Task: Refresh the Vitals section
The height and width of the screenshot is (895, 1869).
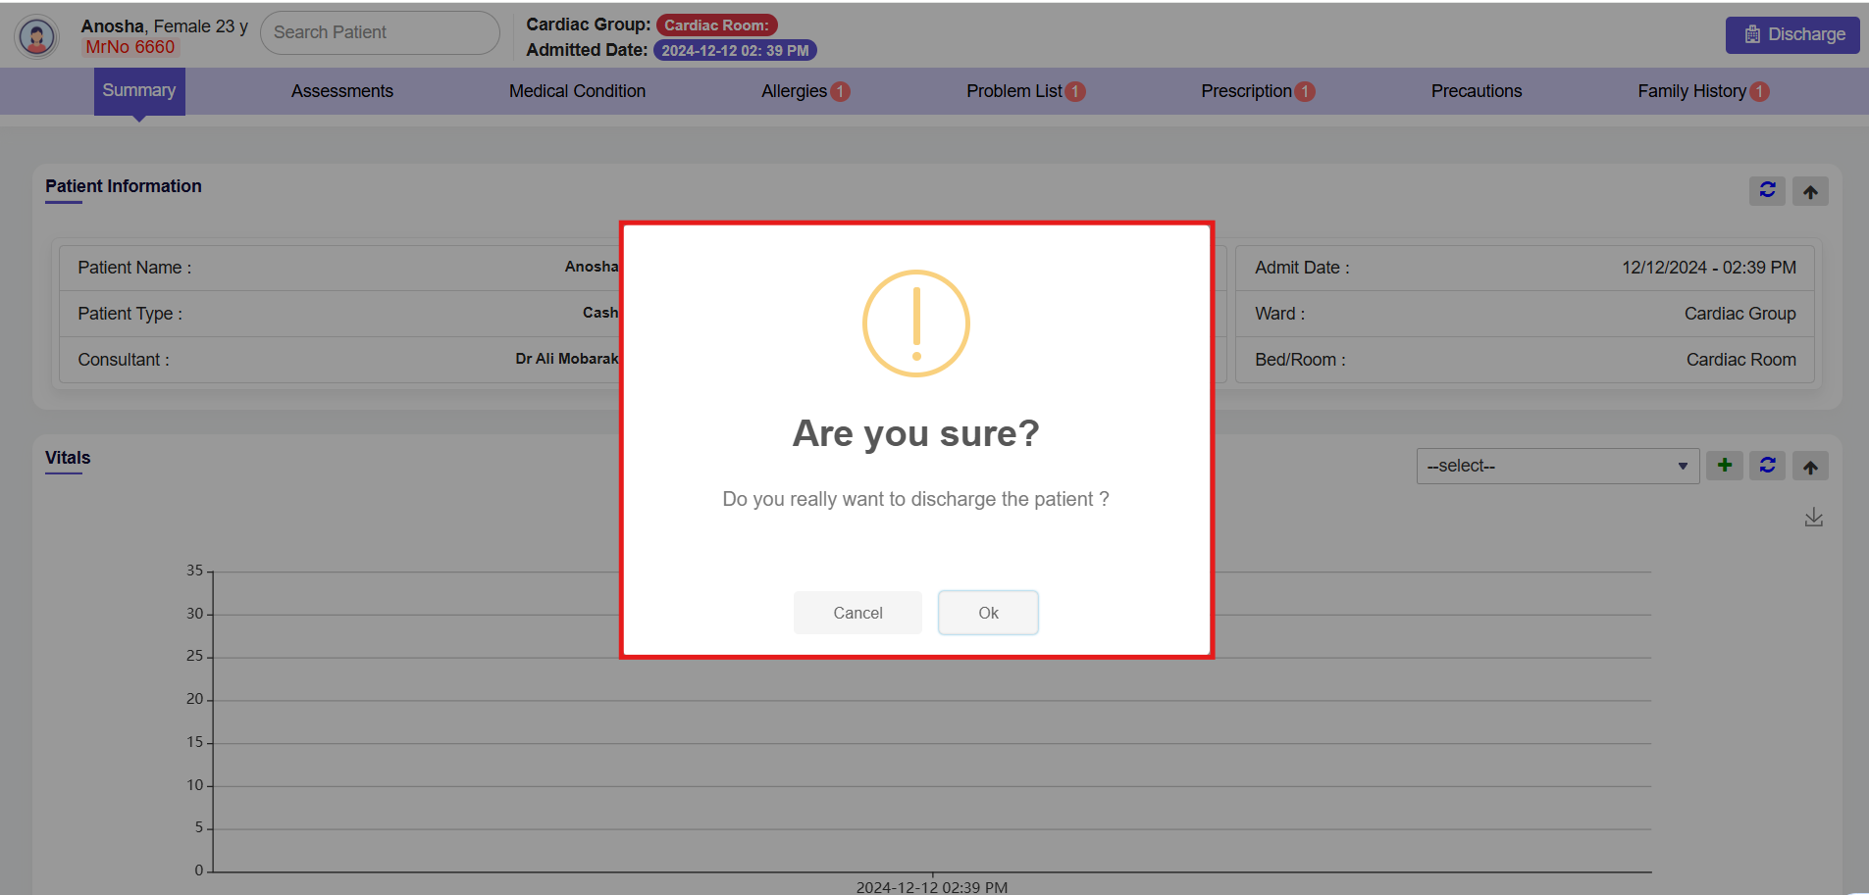Action: point(1767,466)
